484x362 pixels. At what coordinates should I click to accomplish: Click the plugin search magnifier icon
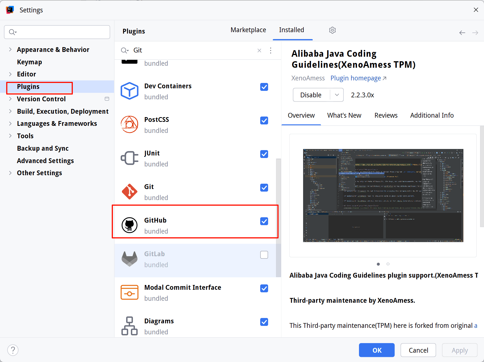pos(124,51)
